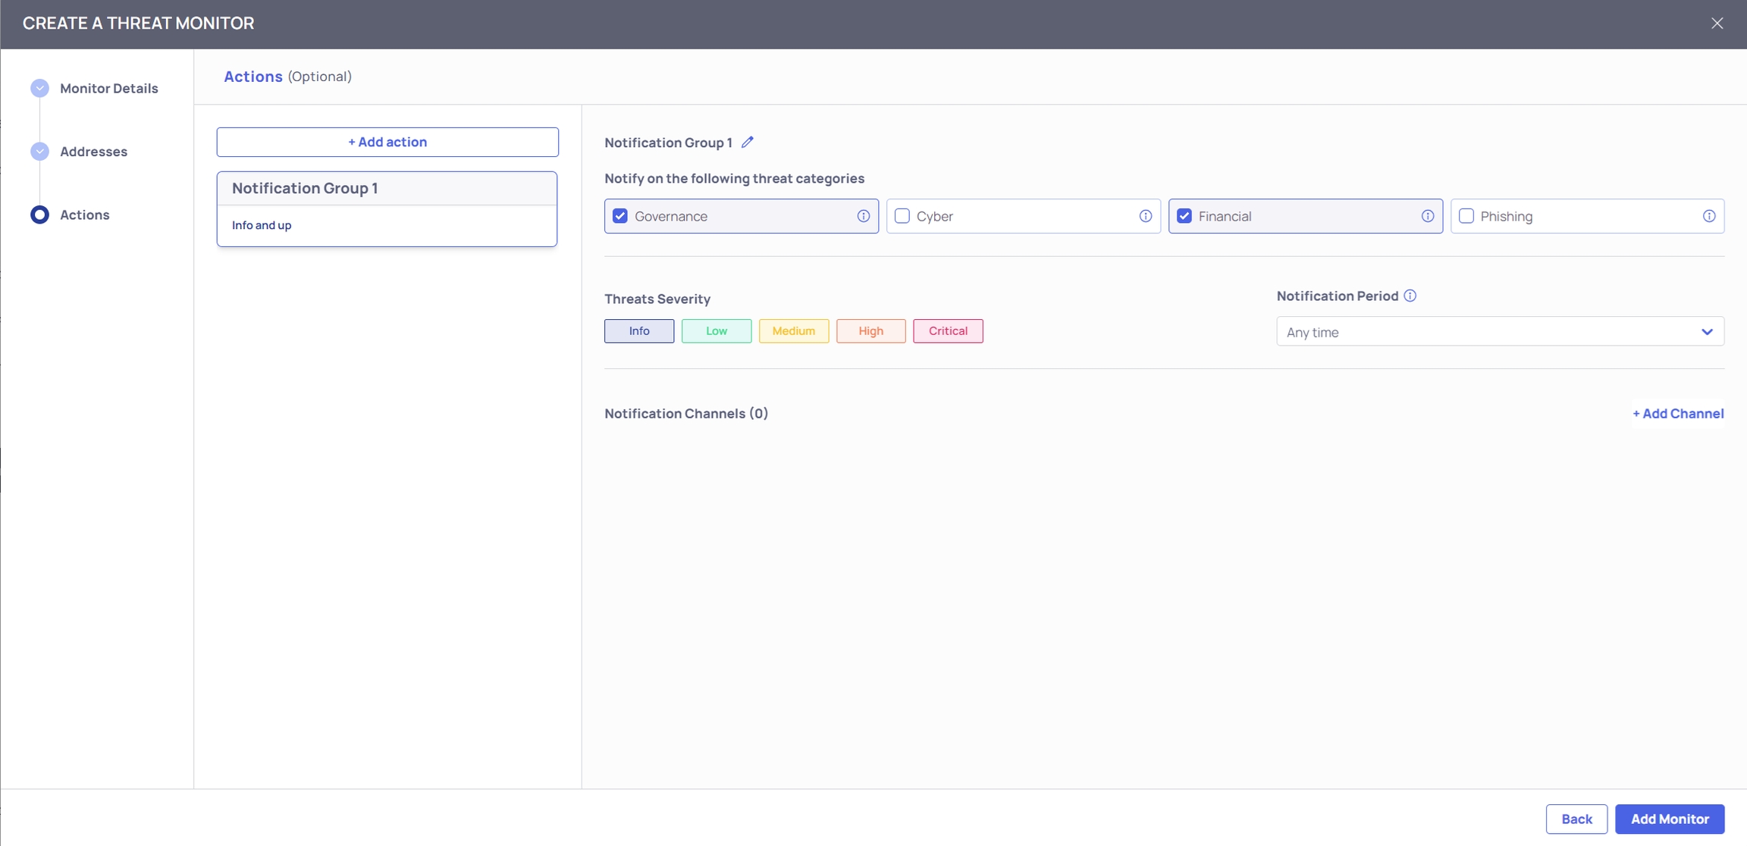Open the Cyber category info icon
Image resolution: width=1747 pixels, height=846 pixels.
coord(1145,216)
